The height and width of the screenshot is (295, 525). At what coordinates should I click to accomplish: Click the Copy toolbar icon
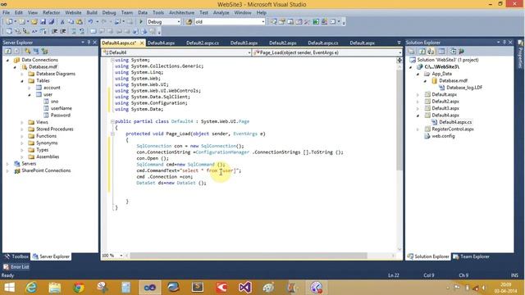(71, 22)
